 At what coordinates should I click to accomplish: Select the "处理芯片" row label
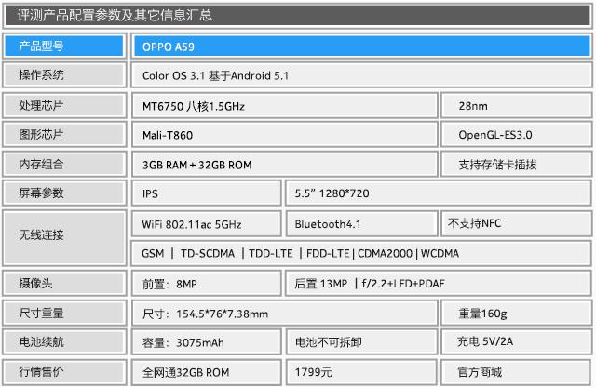(64, 105)
